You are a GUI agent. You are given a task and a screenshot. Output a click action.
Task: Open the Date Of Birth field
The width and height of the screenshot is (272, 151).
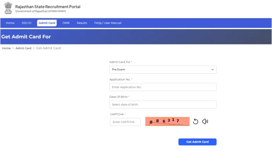point(163,105)
